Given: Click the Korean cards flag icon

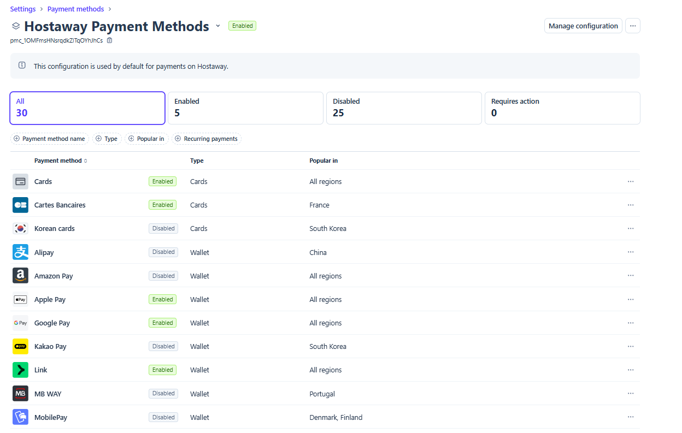Looking at the screenshot, I should [x=20, y=228].
